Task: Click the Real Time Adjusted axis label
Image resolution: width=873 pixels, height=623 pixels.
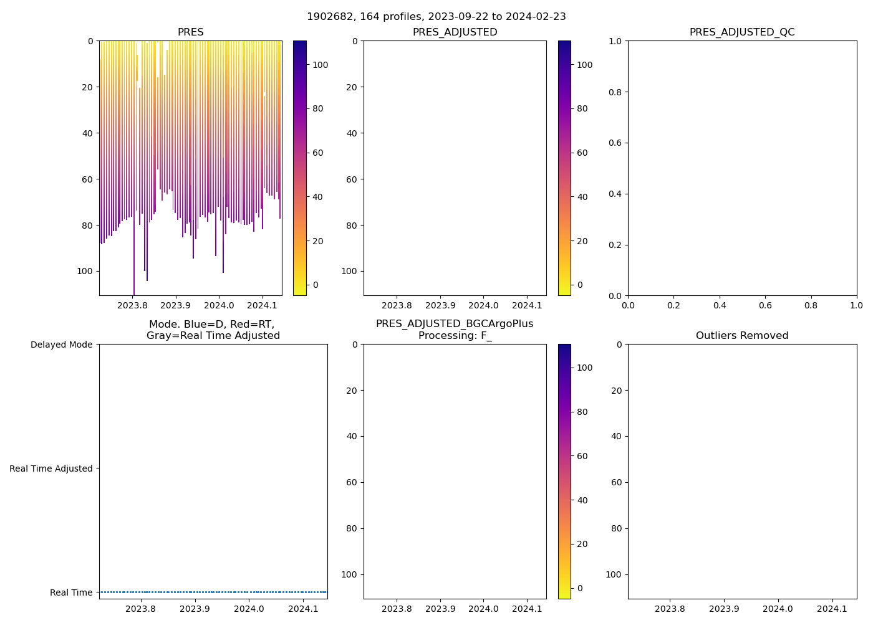Action: (x=51, y=468)
